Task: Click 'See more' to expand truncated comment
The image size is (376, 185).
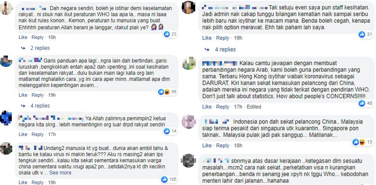Action: 60,173
